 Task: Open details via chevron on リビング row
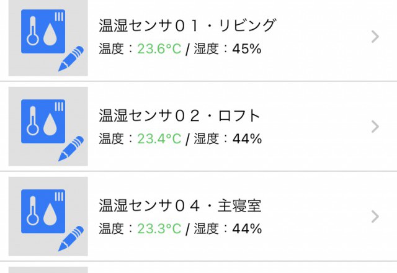374,37
